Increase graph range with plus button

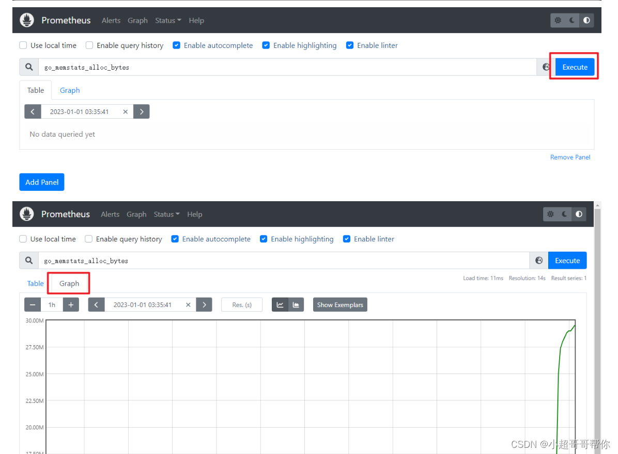tap(71, 305)
